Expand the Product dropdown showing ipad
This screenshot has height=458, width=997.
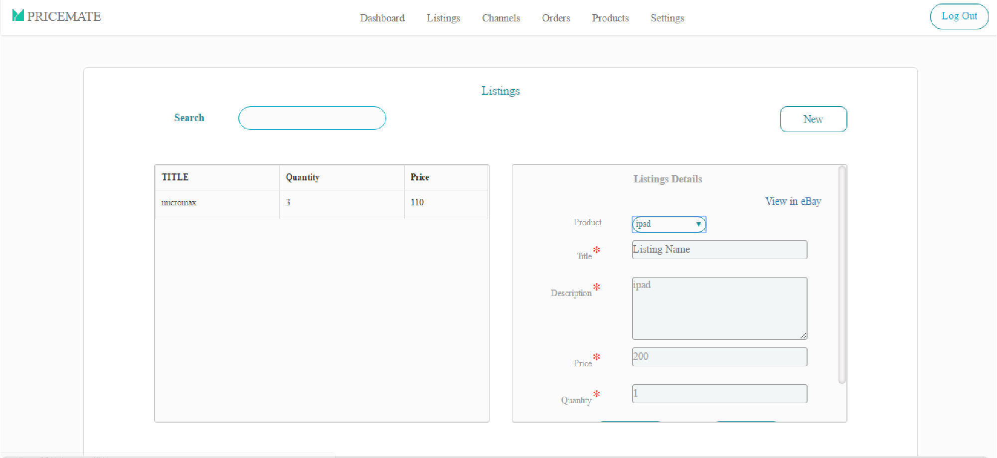668,224
